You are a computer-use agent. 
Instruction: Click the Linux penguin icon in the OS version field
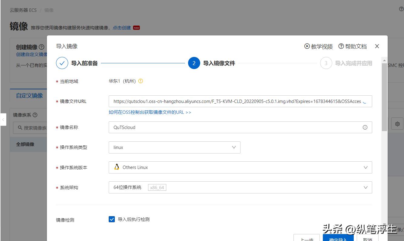point(117,167)
